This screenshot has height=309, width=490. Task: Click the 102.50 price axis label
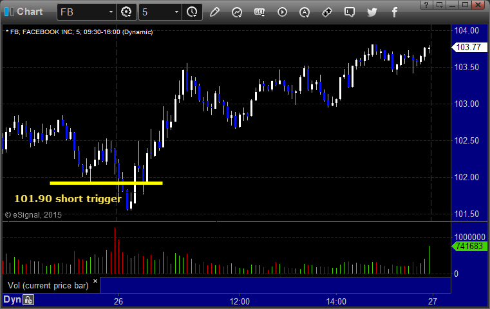point(467,140)
